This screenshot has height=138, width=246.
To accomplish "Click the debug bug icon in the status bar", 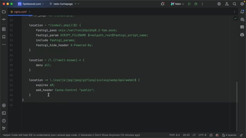I will point(211,135).
